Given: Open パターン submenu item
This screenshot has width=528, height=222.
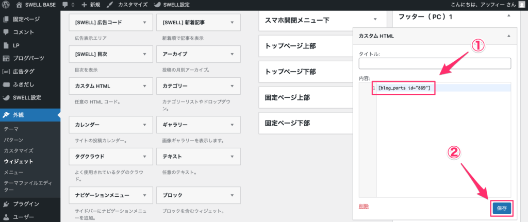Looking at the screenshot, I should click(x=13, y=140).
